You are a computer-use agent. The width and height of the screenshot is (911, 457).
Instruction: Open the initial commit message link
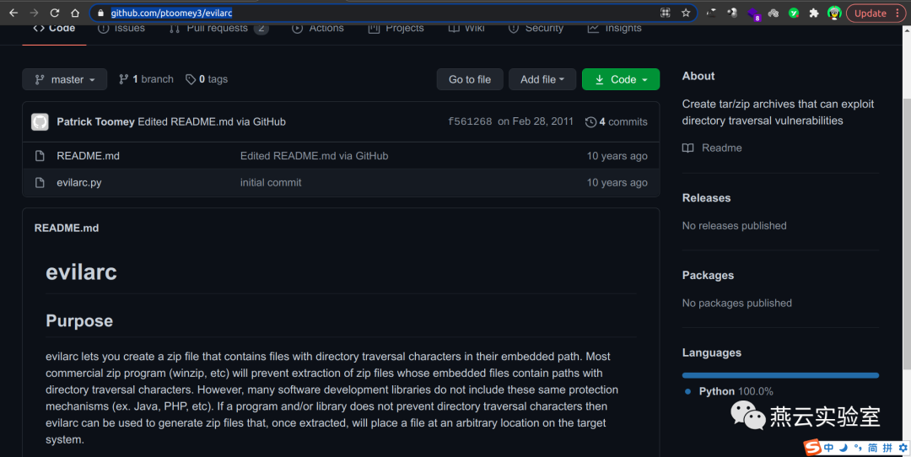click(x=271, y=182)
